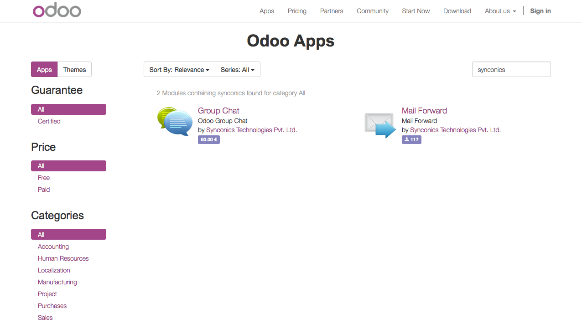Open the Group Chat speech bubbles icon

[175, 122]
